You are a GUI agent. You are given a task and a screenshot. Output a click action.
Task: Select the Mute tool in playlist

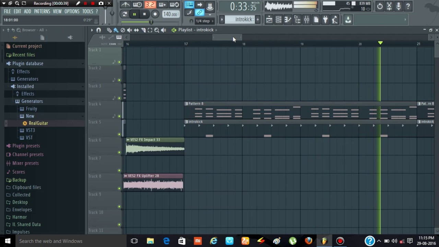(130, 30)
